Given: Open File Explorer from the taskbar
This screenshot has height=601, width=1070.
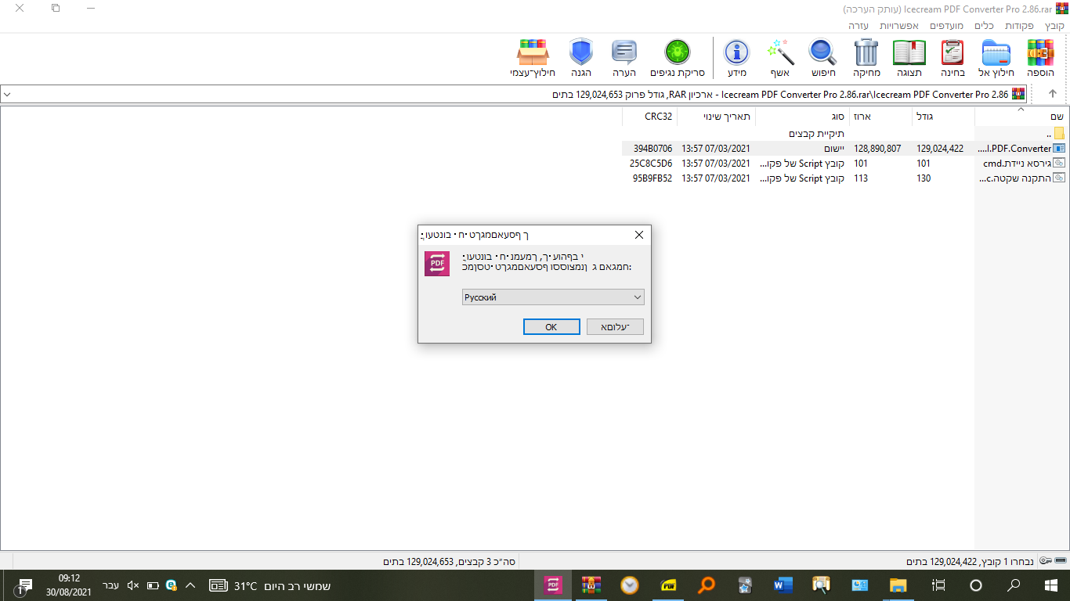Looking at the screenshot, I should [898, 585].
